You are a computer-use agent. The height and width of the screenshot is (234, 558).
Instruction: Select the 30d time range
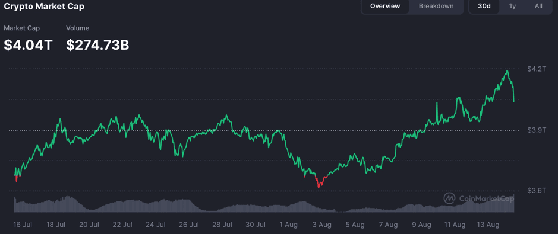click(x=484, y=6)
